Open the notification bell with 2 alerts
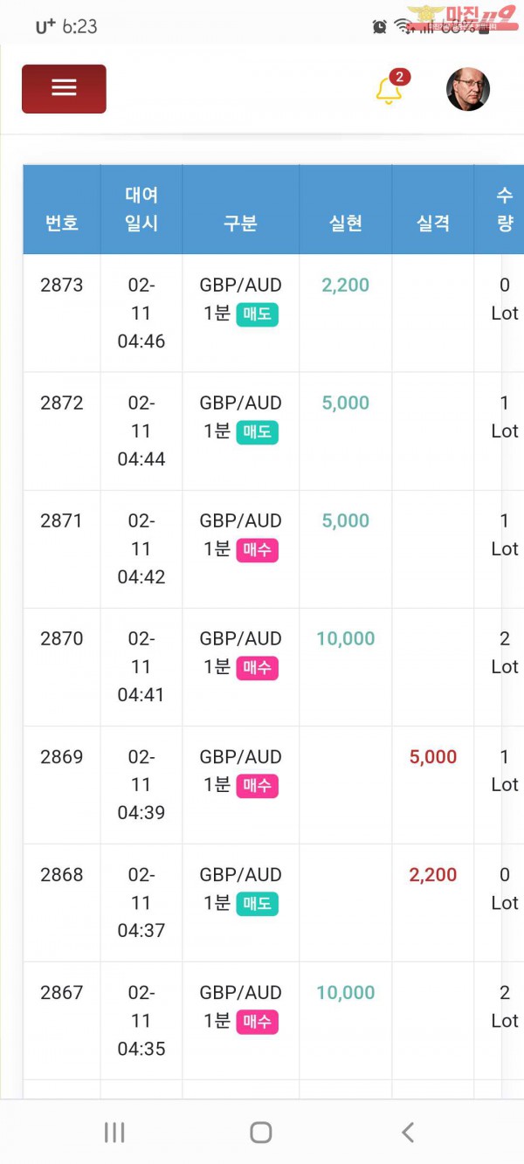Screen dimensions: 524x1164 pos(389,90)
